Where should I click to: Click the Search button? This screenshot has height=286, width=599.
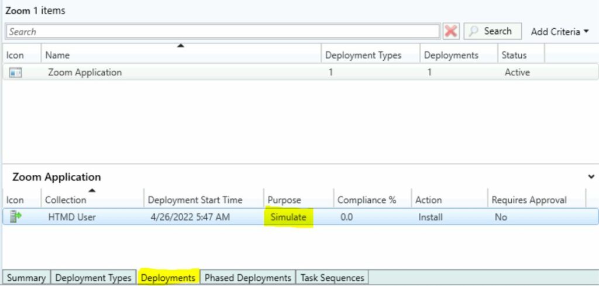click(x=493, y=32)
